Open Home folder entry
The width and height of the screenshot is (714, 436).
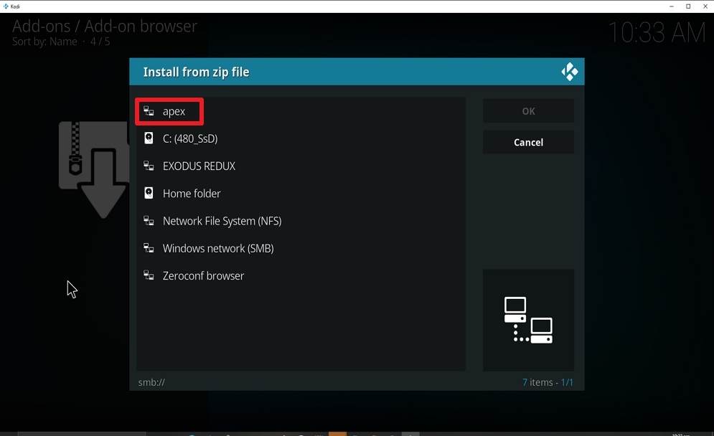[301, 194]
